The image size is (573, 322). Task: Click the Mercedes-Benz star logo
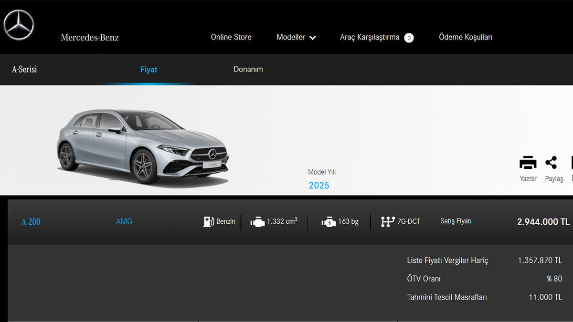[19, 25]
